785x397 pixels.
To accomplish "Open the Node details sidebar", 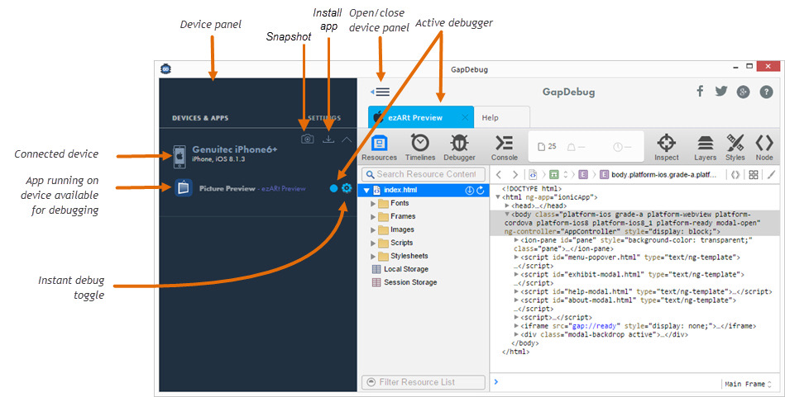I will point(764,147).
